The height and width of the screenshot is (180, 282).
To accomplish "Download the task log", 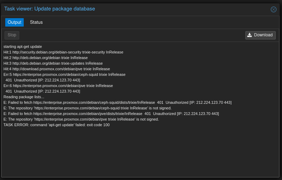I will point(260,35).
